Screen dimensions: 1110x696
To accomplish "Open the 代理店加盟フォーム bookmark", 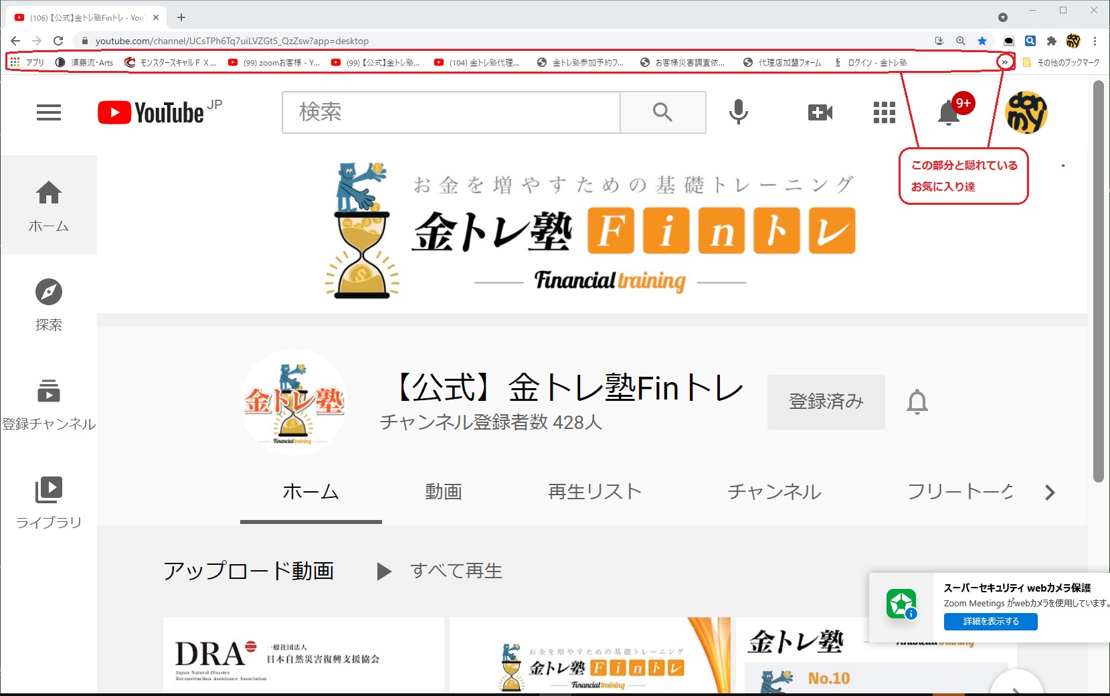I will coord(783,62).
